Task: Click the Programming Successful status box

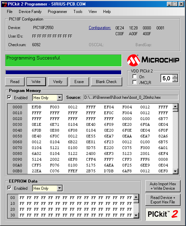Action: [x=63, y=61]
